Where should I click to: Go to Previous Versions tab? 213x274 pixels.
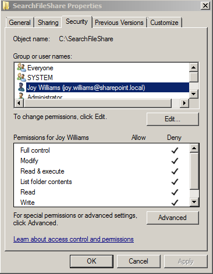[119, 23]
